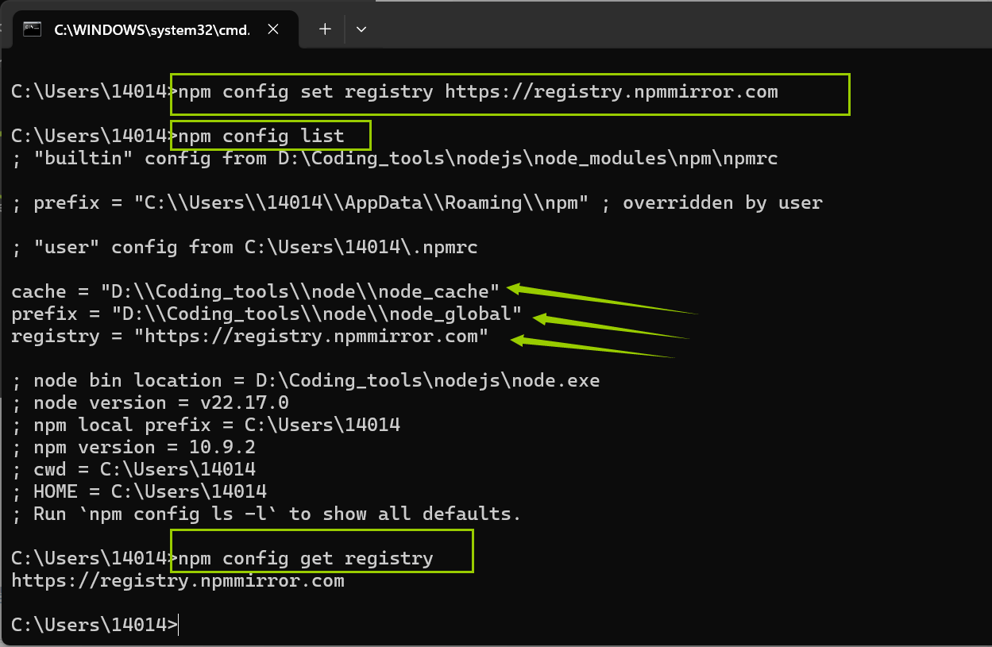
Task: Click the cmd icon in the tab
Action: pos(33,29)
